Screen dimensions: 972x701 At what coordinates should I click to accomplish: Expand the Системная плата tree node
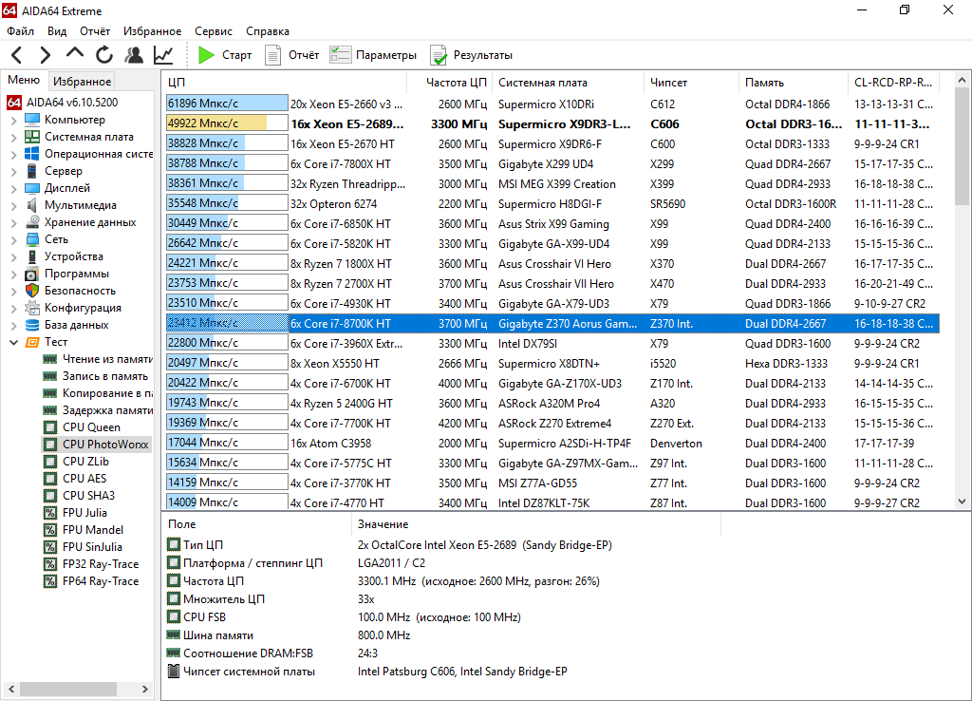pyautogui.click(x=13, y=137)
